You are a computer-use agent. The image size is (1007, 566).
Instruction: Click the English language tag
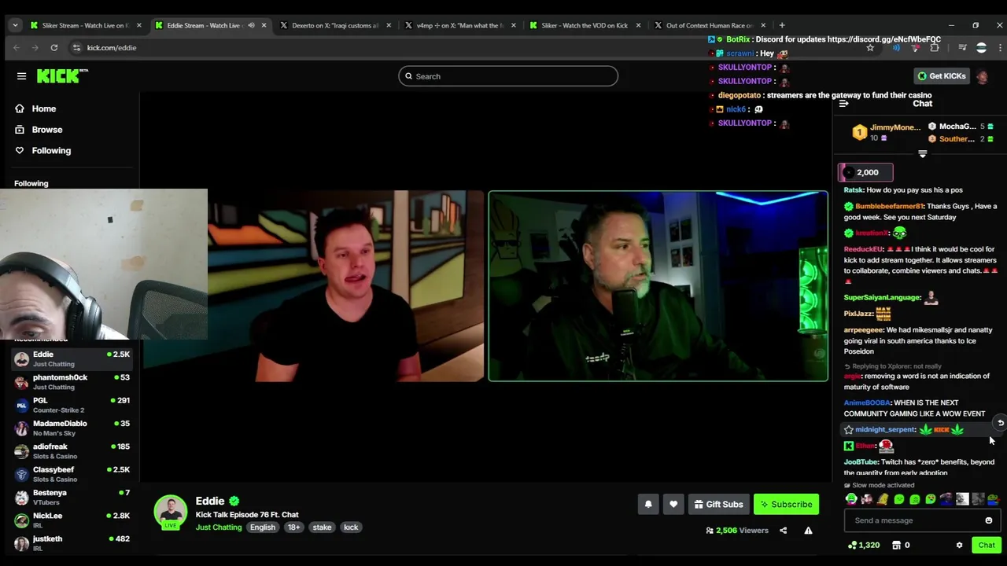tap(263, 527)
